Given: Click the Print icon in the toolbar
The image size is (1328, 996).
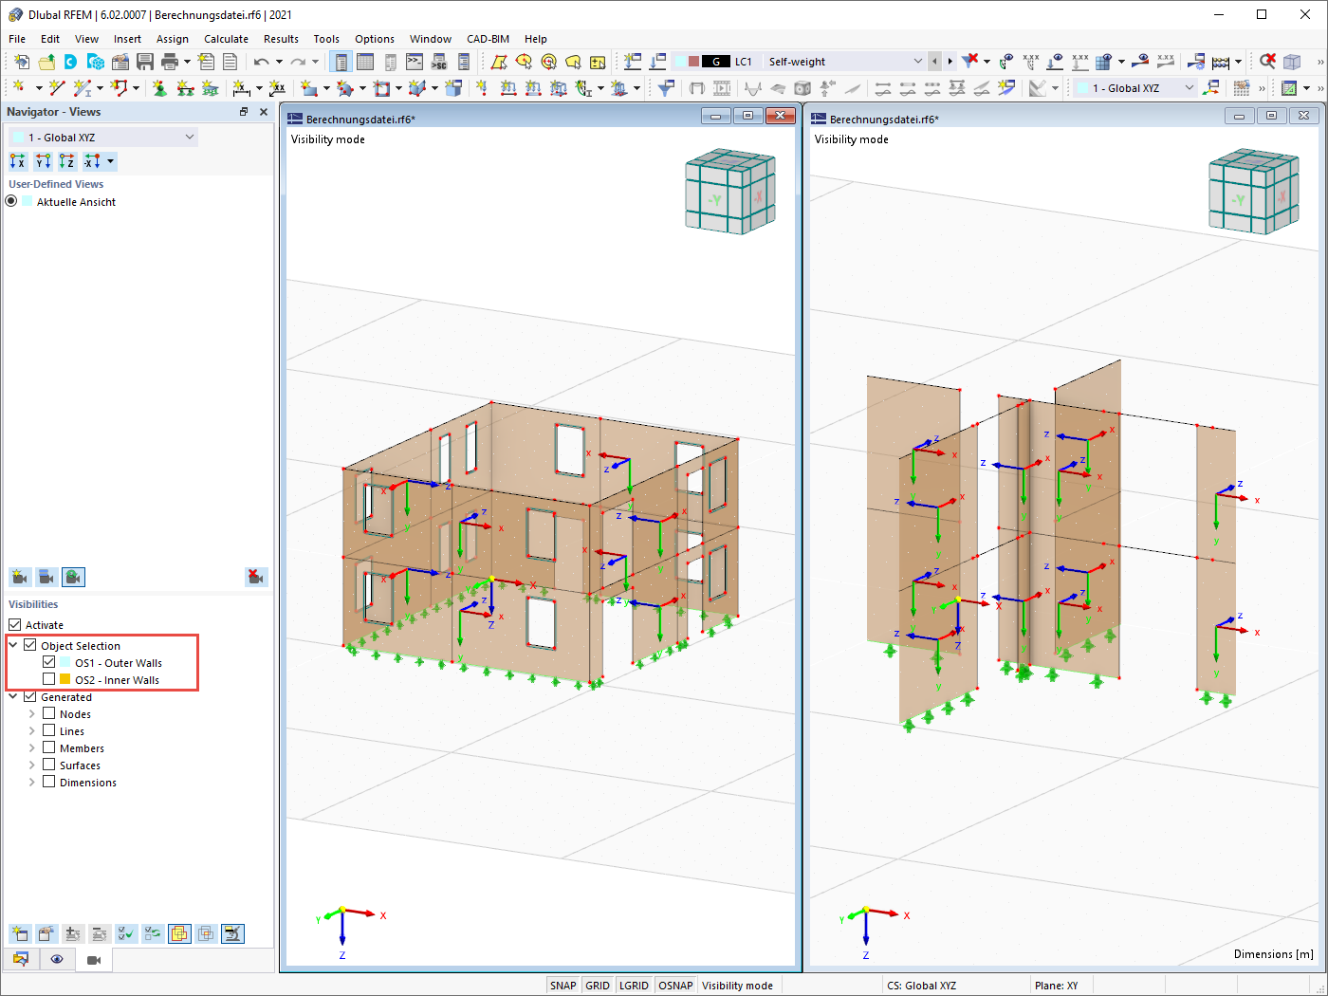Looking at the screenshot, I should coord(170,62).
